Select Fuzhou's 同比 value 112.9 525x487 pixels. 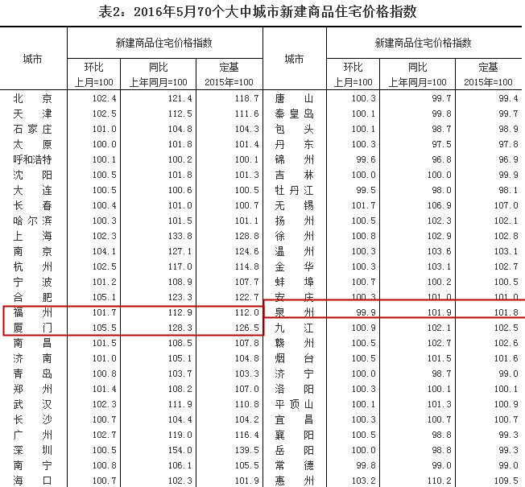180,312
